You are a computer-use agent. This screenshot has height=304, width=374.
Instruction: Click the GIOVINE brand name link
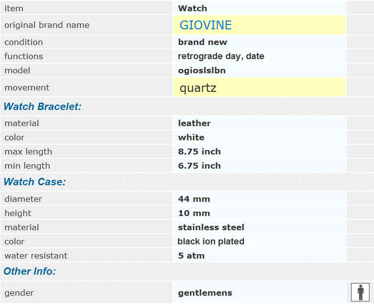[x=205, y=25]
